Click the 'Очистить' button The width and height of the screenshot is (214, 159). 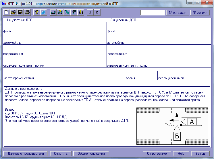[61, 154]
